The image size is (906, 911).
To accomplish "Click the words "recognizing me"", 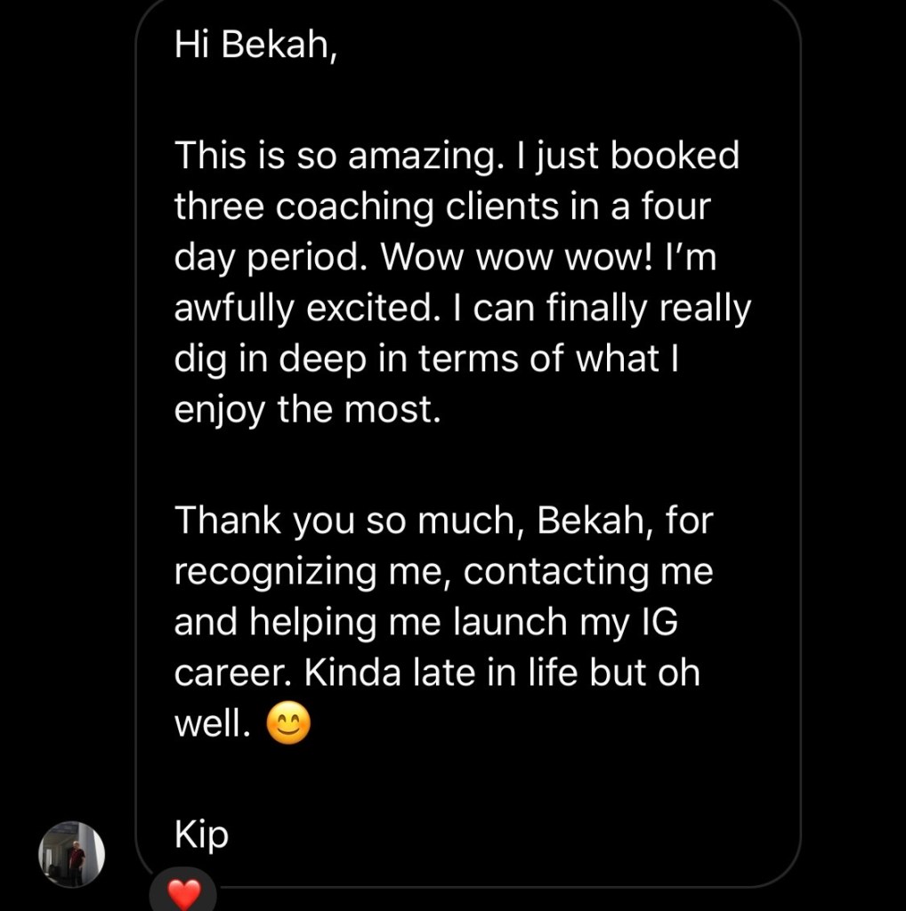I will click(x=303, y=572).
